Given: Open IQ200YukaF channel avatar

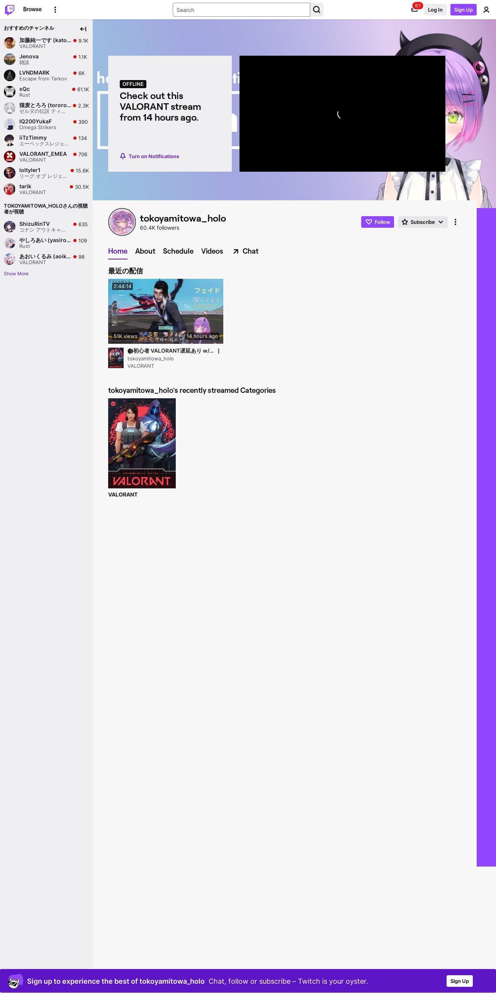Looking at the screenshot, I should click(10, 124).
